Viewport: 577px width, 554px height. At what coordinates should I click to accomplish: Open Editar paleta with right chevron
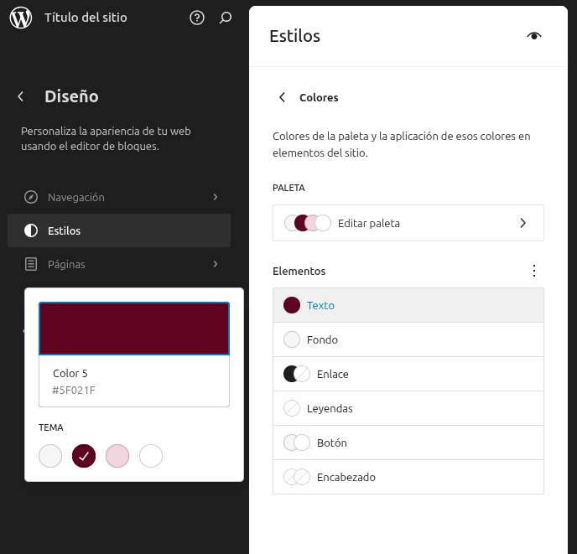[522, 223]
